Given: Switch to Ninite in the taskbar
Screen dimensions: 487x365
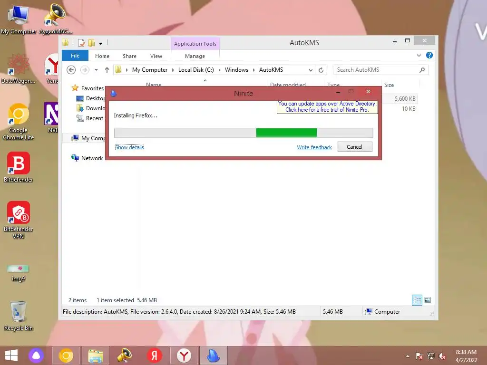Looking at the screenshot, I should tap(214, 355).
